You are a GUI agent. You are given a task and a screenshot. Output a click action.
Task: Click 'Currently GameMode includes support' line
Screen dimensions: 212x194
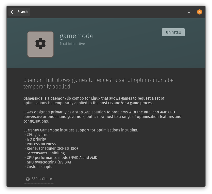(x=81, y=130)
